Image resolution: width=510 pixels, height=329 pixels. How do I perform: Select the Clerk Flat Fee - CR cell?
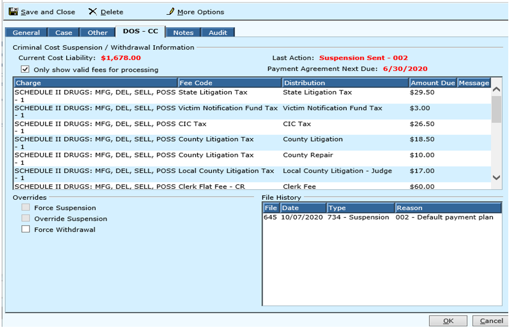click(x=212, y=187)
